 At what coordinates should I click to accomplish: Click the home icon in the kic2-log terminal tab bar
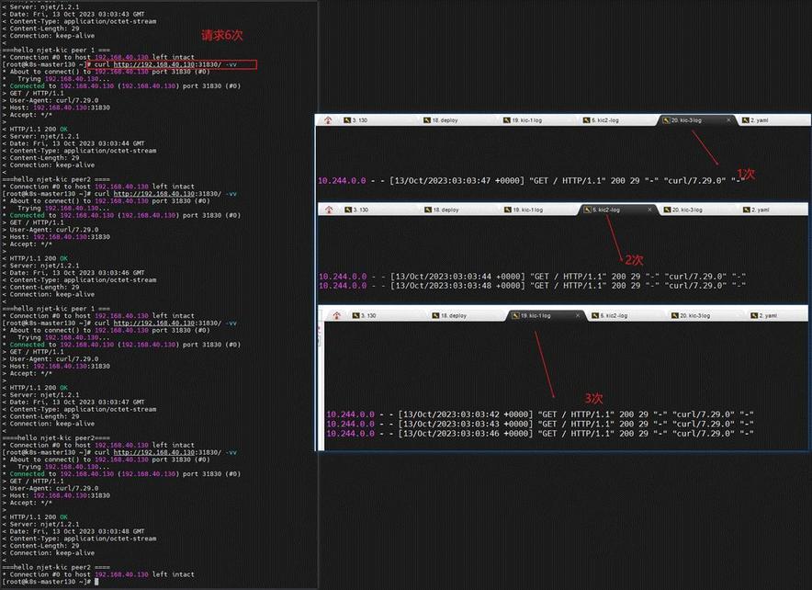(329, 210)
